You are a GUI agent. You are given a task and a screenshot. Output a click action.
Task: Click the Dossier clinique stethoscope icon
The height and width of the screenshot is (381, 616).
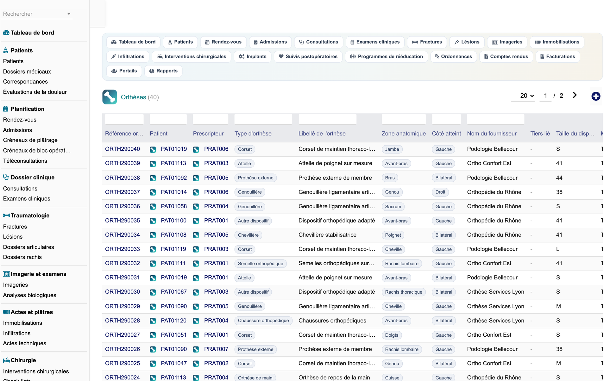tap(6, 177)
